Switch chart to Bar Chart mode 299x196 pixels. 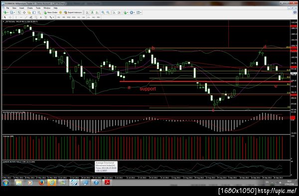coord(87,12)
